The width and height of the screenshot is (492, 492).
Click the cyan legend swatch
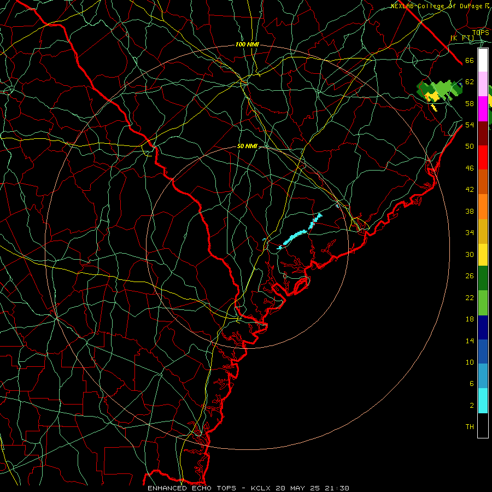pos(483,401)
